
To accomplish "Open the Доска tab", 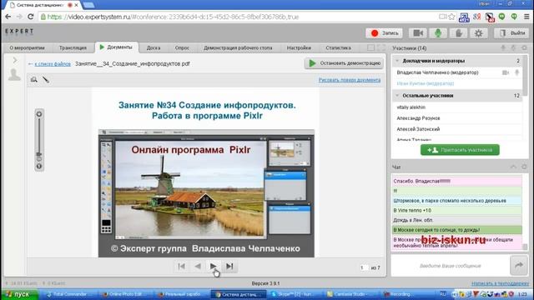I will [x=154, y=48].
